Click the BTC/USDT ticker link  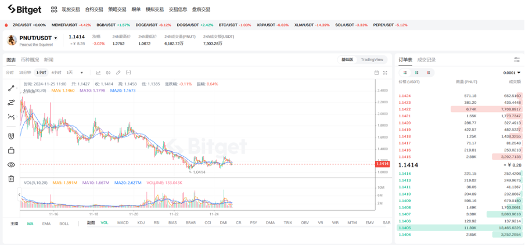[x=235, y=25]
